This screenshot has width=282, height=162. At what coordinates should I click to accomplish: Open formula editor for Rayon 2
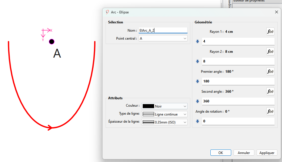coord(270,52)
